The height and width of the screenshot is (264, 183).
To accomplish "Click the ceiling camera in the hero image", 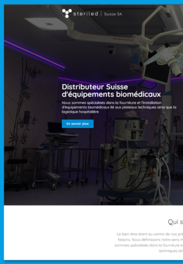I will [x=111, y=50].
